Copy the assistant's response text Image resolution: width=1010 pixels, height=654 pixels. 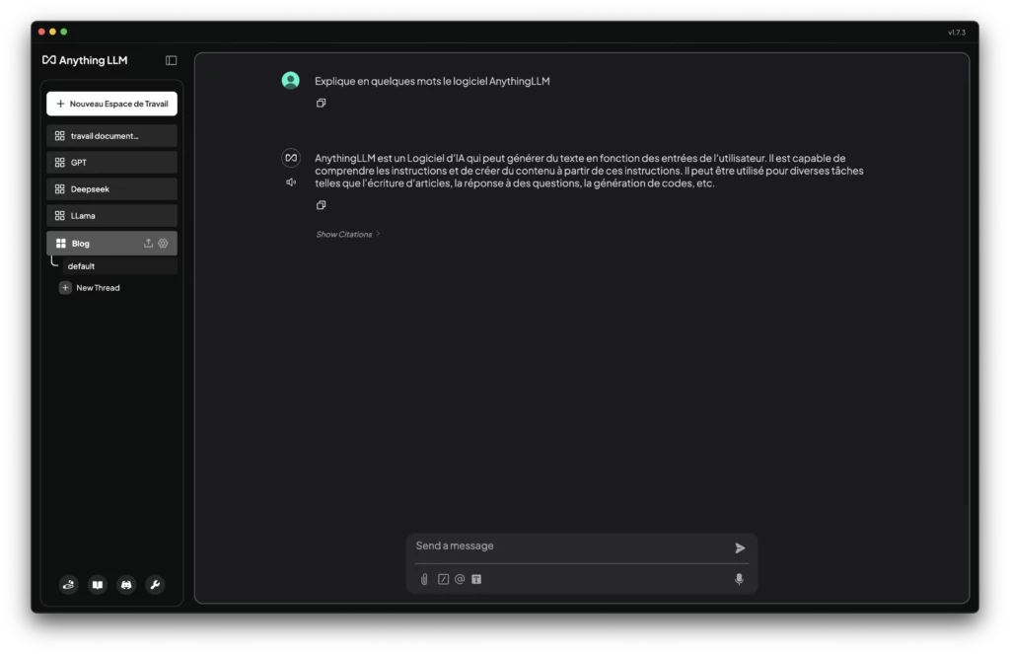pyautogui.click(x=321, y=205)
